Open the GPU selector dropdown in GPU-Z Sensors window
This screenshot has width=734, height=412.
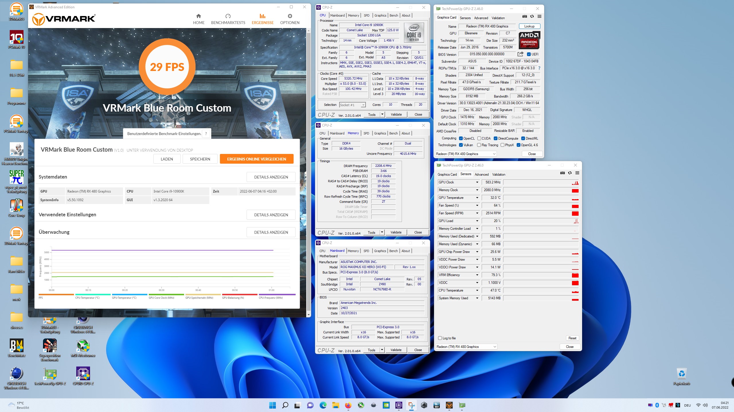tap(466, 347)
